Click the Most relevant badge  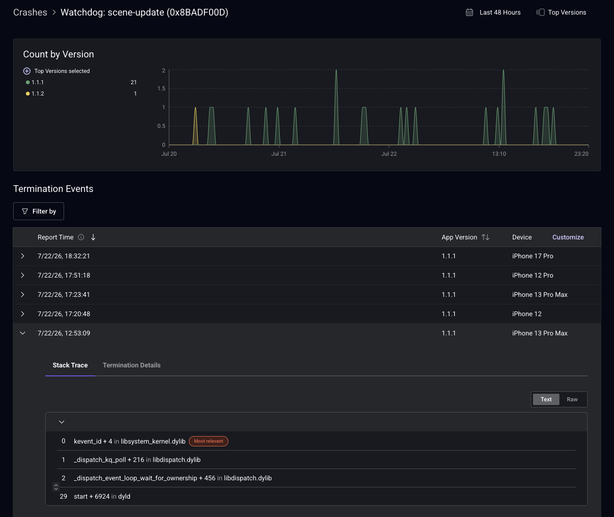click(x=209, y=441)
